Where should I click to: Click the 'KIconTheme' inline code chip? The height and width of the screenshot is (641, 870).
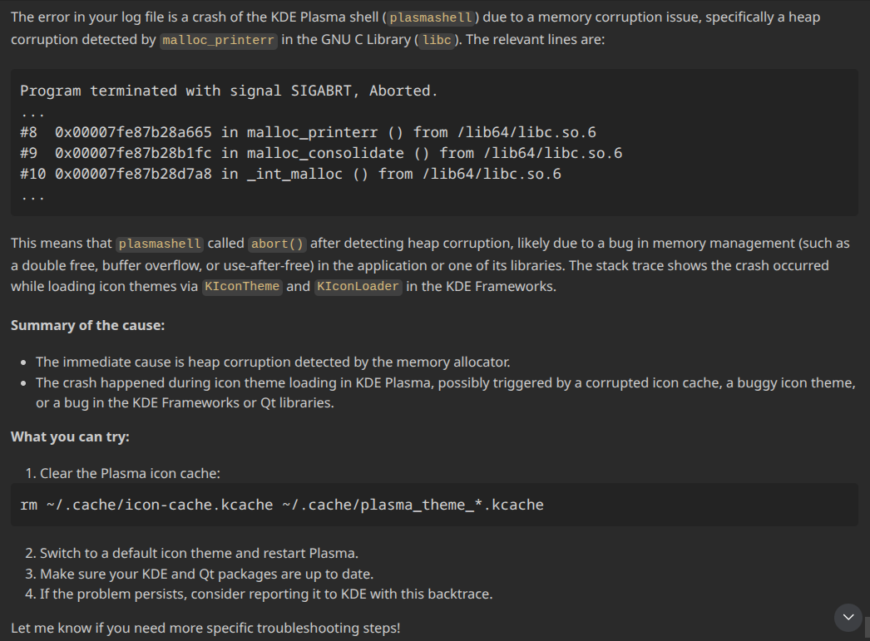coord(242,287)
